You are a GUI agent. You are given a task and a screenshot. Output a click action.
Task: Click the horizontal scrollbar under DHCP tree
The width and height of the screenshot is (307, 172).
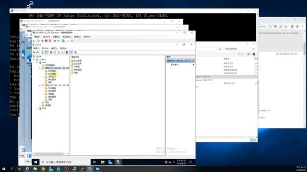[x=49, y=154]
